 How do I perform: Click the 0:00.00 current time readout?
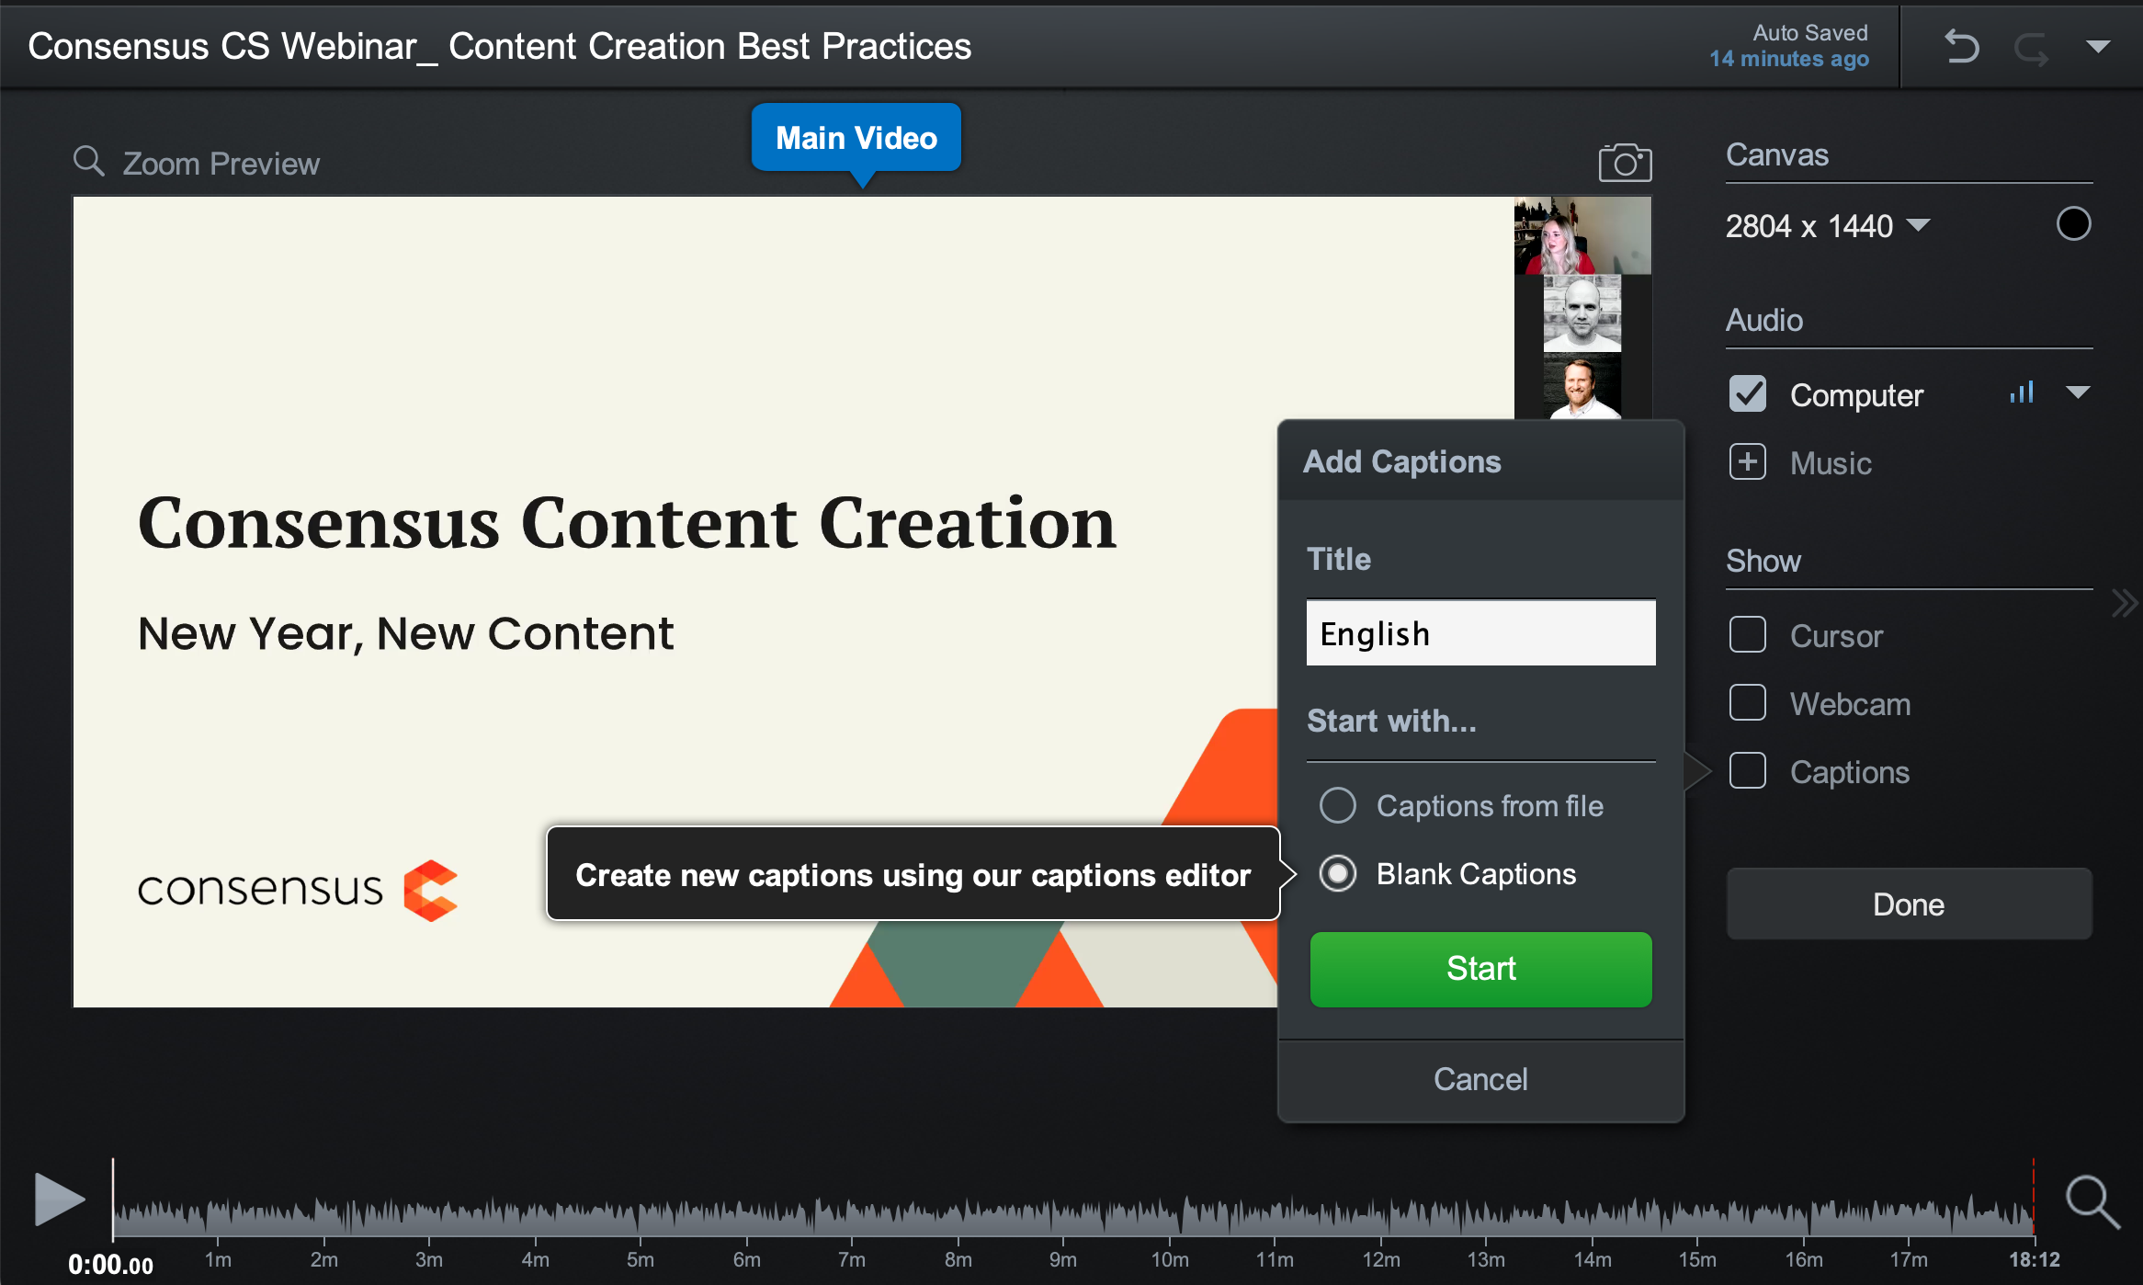pyautogui.click(x=110, y=1265)
